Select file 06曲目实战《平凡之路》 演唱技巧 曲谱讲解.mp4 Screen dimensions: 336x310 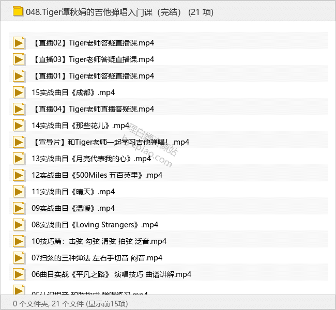pyautogui.click(x=112, y=274)
